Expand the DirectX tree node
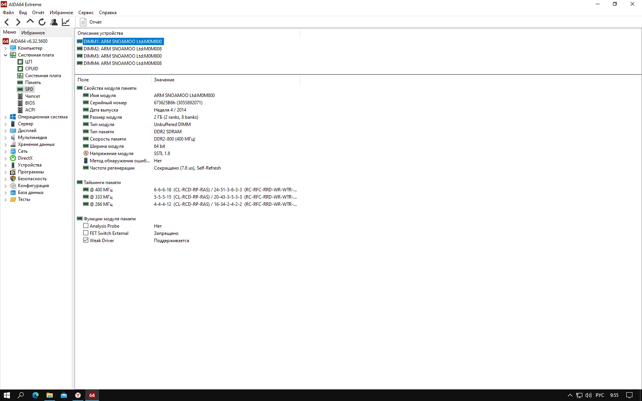The image size is (642, 401). (5, 158)
